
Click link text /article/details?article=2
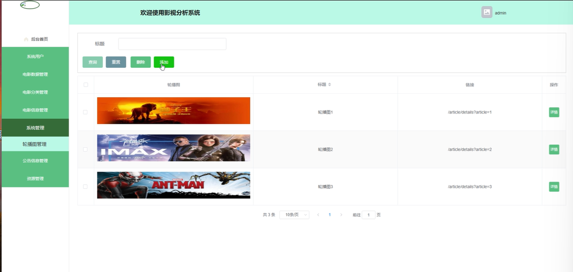[x=470, y=149]
